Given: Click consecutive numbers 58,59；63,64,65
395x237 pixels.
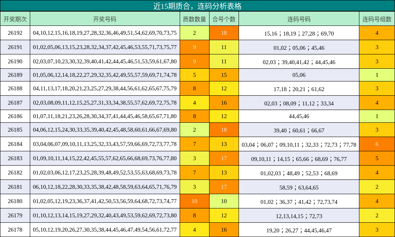Looking at the screenshot, I should tap(299, 188).
